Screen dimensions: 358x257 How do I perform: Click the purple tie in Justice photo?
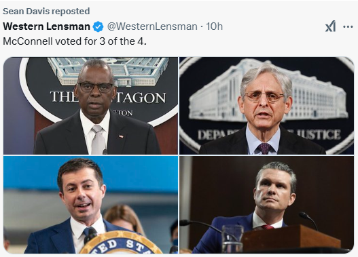265,149
